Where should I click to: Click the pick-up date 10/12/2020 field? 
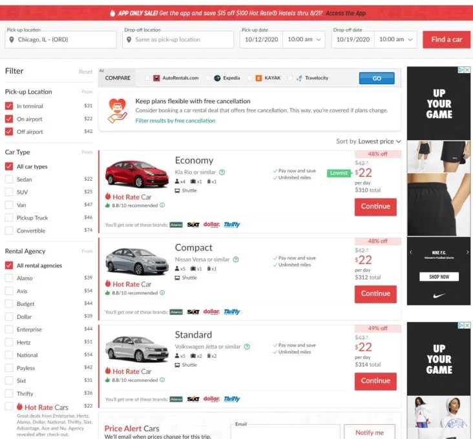click(x=261, y=39)
